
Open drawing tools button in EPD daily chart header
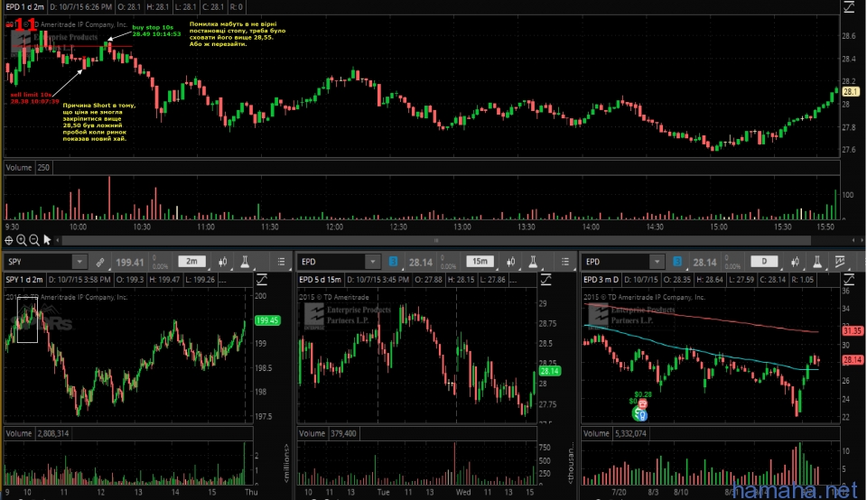click(849, 280)
